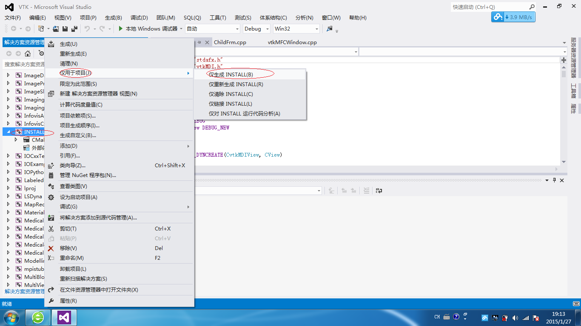The image size is (581, 326).
Task: Click the volume speaker icon in system tray
Action: pos(515,318)
